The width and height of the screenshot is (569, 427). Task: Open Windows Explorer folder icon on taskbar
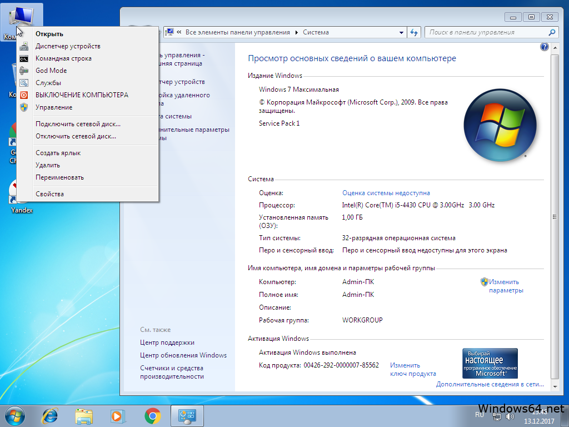84,416
